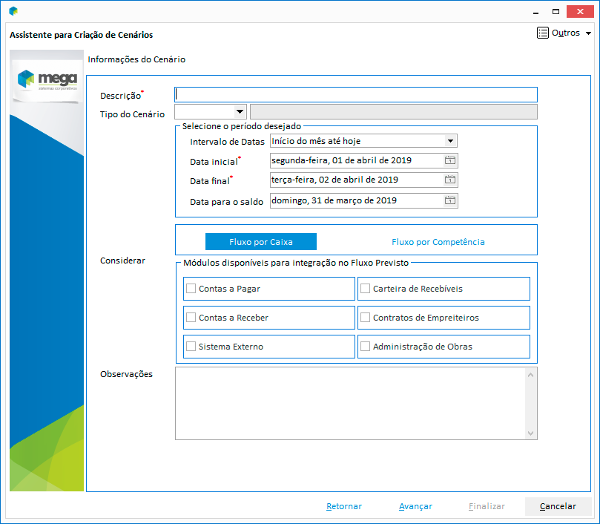Tick the Administração de Obras checkbox

(x=365, y=347)
